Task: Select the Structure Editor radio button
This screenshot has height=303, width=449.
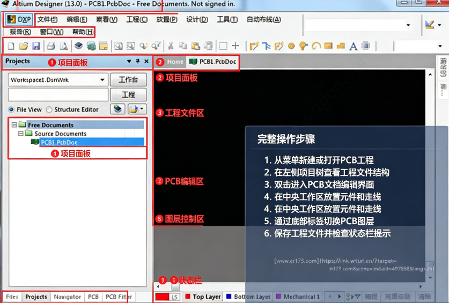Action: pyautogui.click(x=49, y=110)
